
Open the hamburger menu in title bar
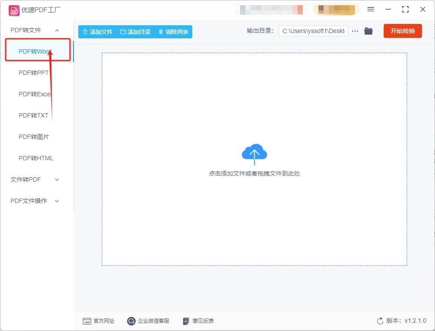(x=371, y=10)
